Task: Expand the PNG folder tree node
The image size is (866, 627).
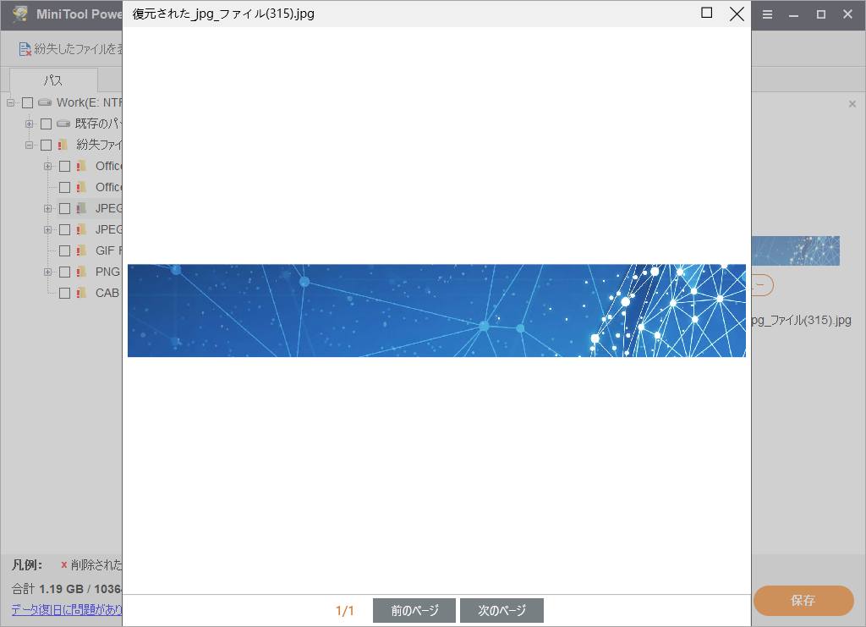Action: (48, 272)
